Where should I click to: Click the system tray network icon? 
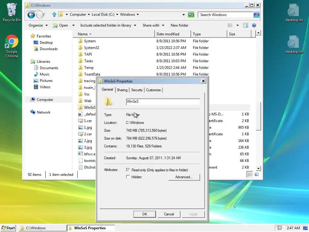279,228
